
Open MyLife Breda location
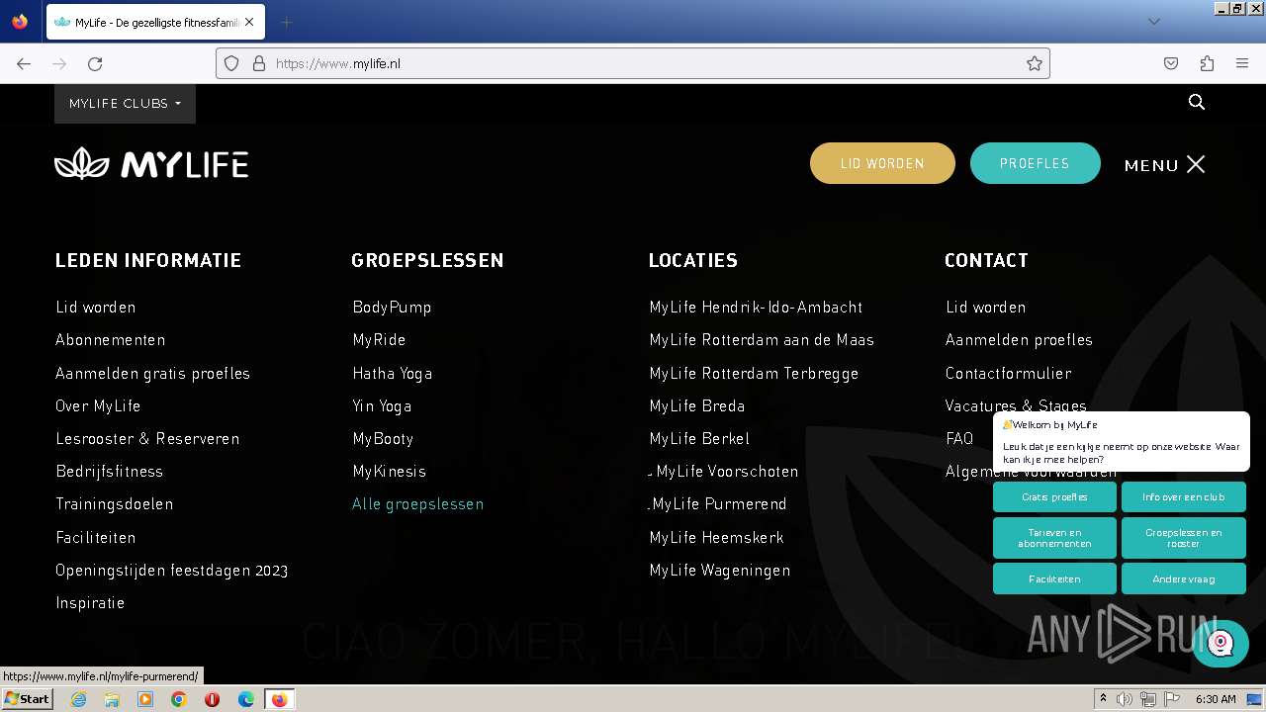tap(697, 405)
